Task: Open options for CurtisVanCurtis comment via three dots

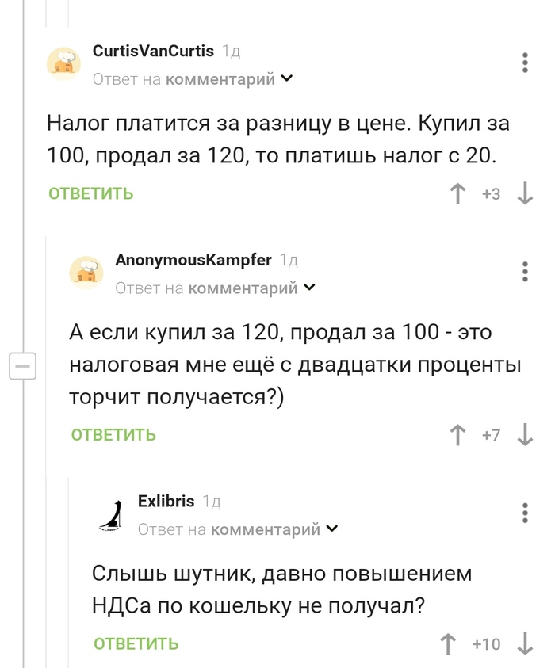Action: [x=525, y=63]
